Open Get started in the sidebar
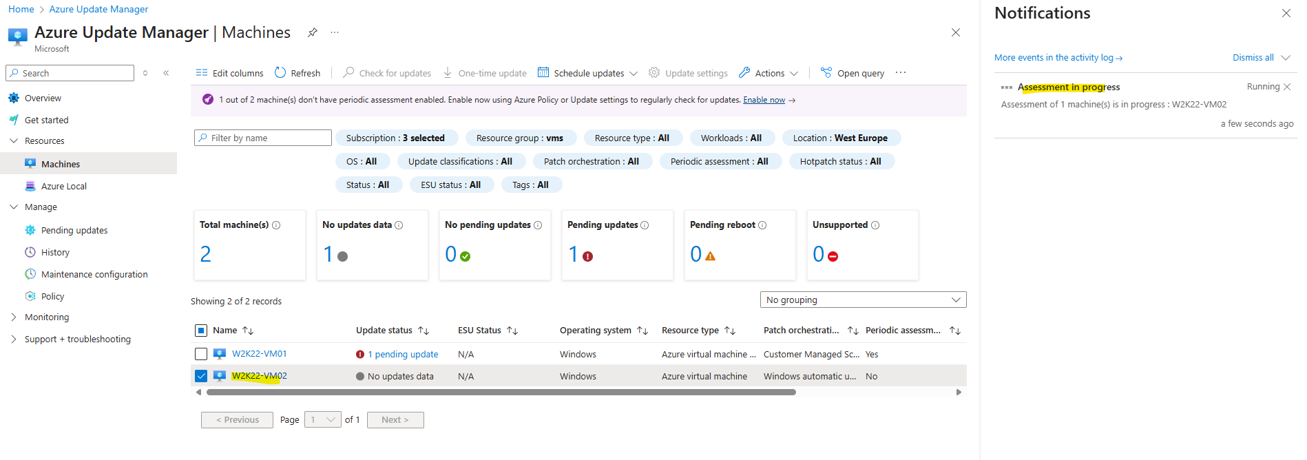1307x460 pixels. (x=46, y=120)
